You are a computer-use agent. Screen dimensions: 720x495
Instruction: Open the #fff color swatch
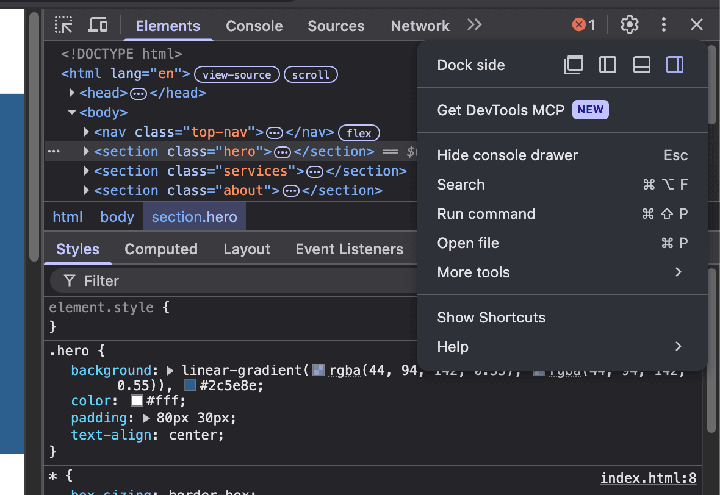[x=137, y=401]
